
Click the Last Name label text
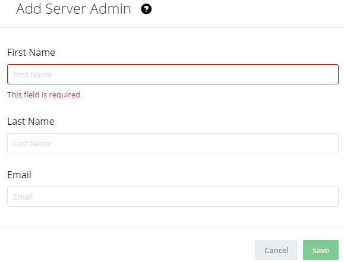point(31,121)
